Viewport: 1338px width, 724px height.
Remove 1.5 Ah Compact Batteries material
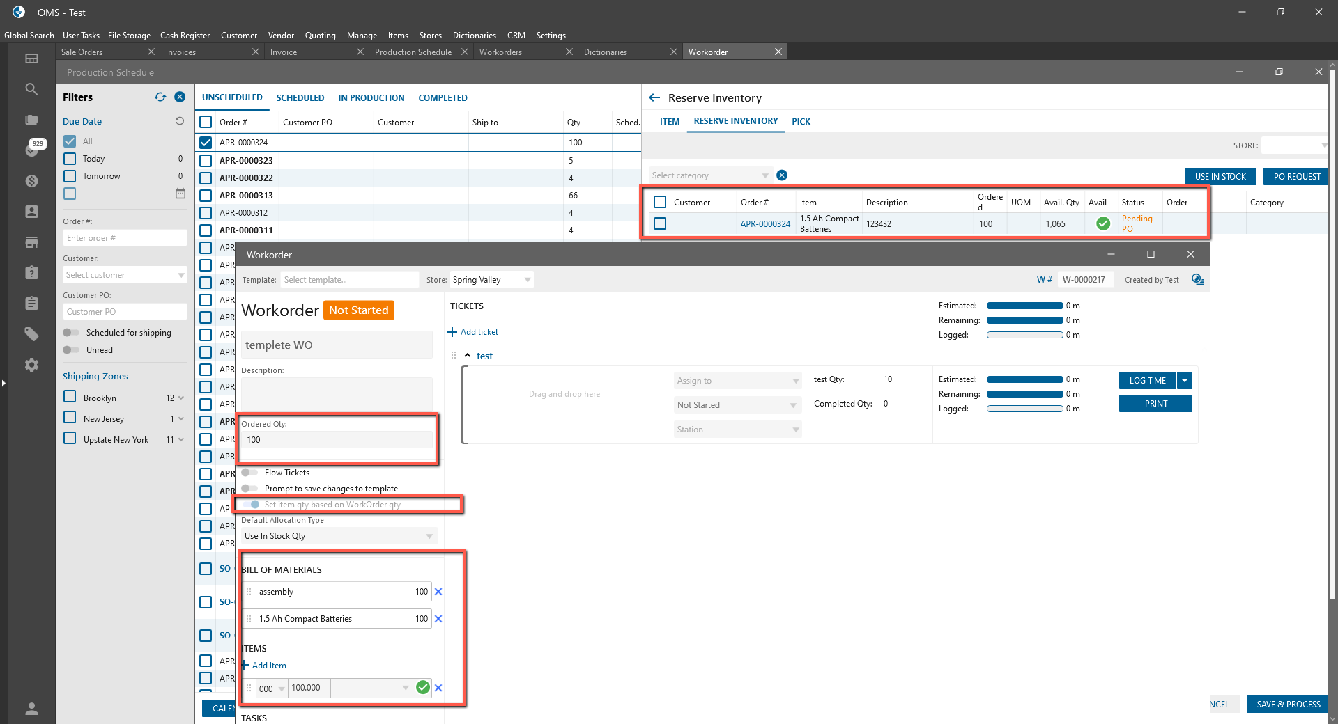(x=438, y=619)
